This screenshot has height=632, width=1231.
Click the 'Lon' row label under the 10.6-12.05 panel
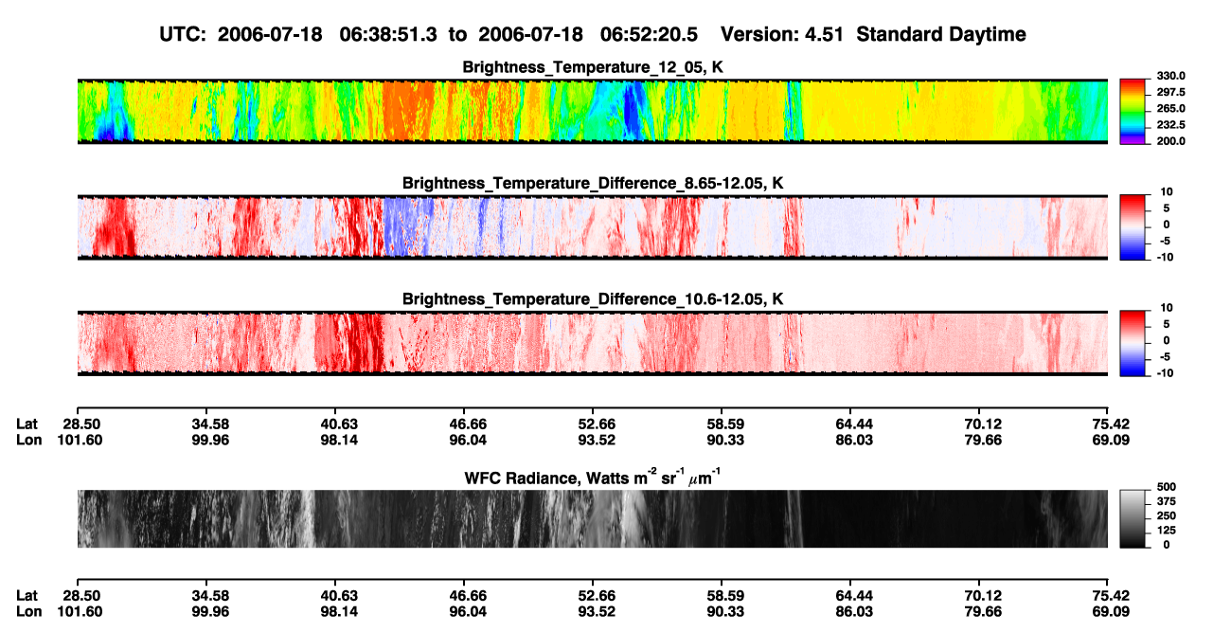(x=28, y=441)
